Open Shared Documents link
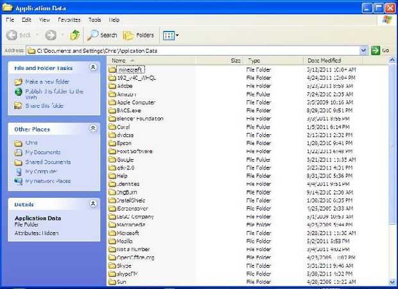Screen dimensions: 398x289 point(48,162)
